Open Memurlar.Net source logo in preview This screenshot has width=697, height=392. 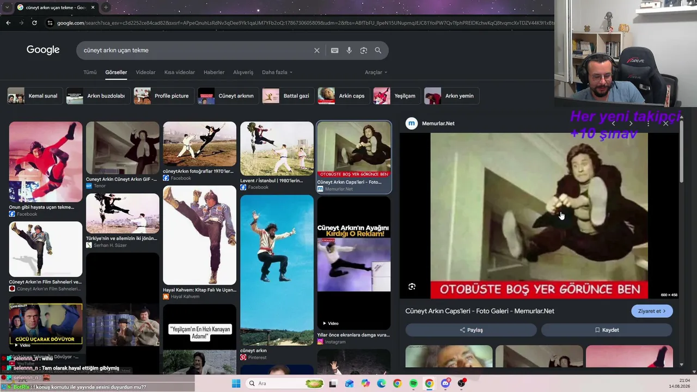[412, 124]
